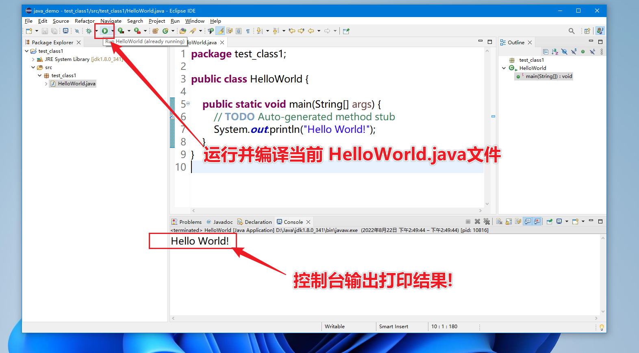639x353 pixels.
Task: Collapse the src folder node
Action: [x=33, y=67]
